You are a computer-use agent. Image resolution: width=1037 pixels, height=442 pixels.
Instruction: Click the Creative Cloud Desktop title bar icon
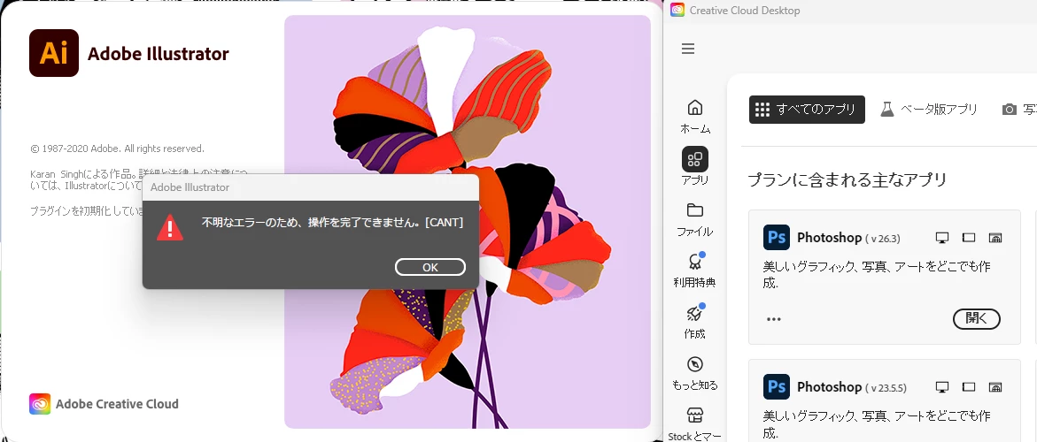677,10
